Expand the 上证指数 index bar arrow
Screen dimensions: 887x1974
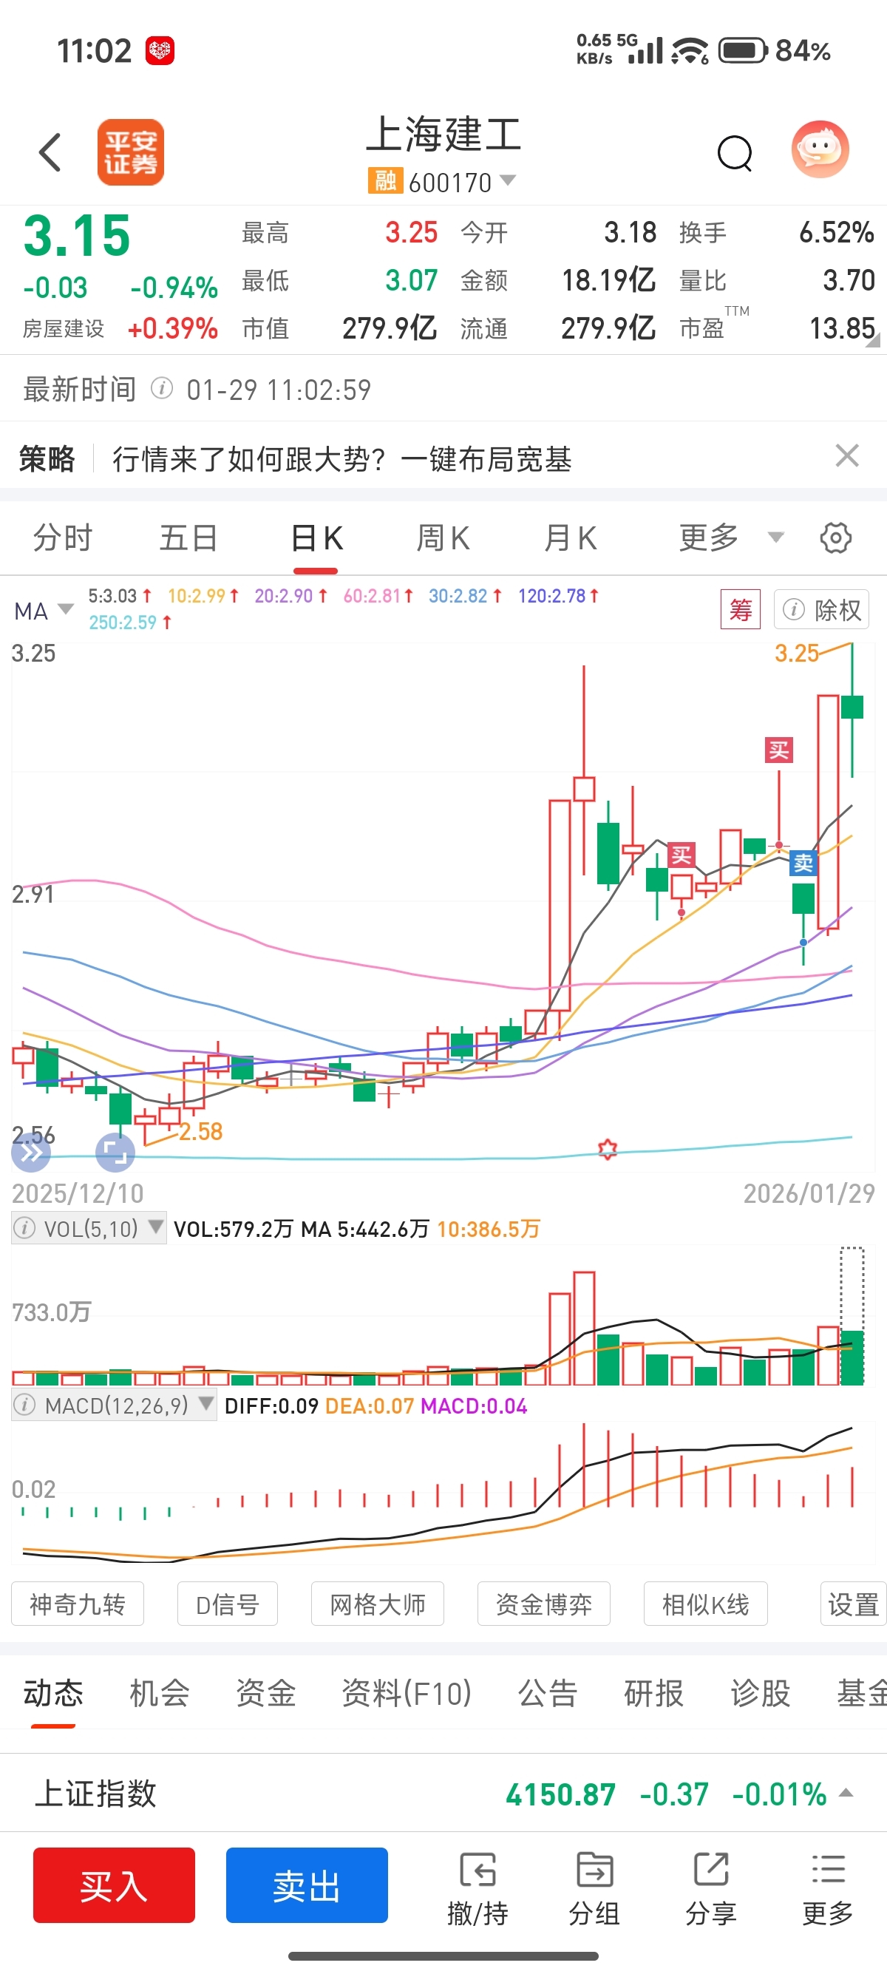(846, 1793)
